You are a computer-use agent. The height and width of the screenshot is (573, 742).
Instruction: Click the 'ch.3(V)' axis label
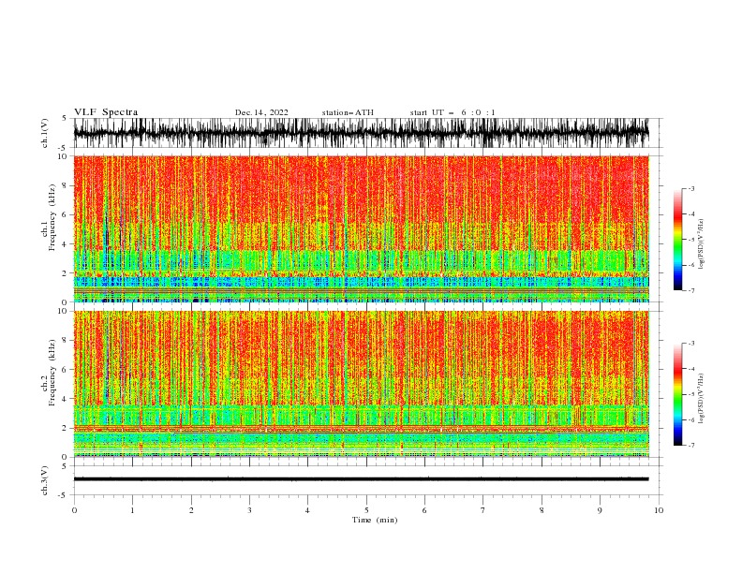45,480
